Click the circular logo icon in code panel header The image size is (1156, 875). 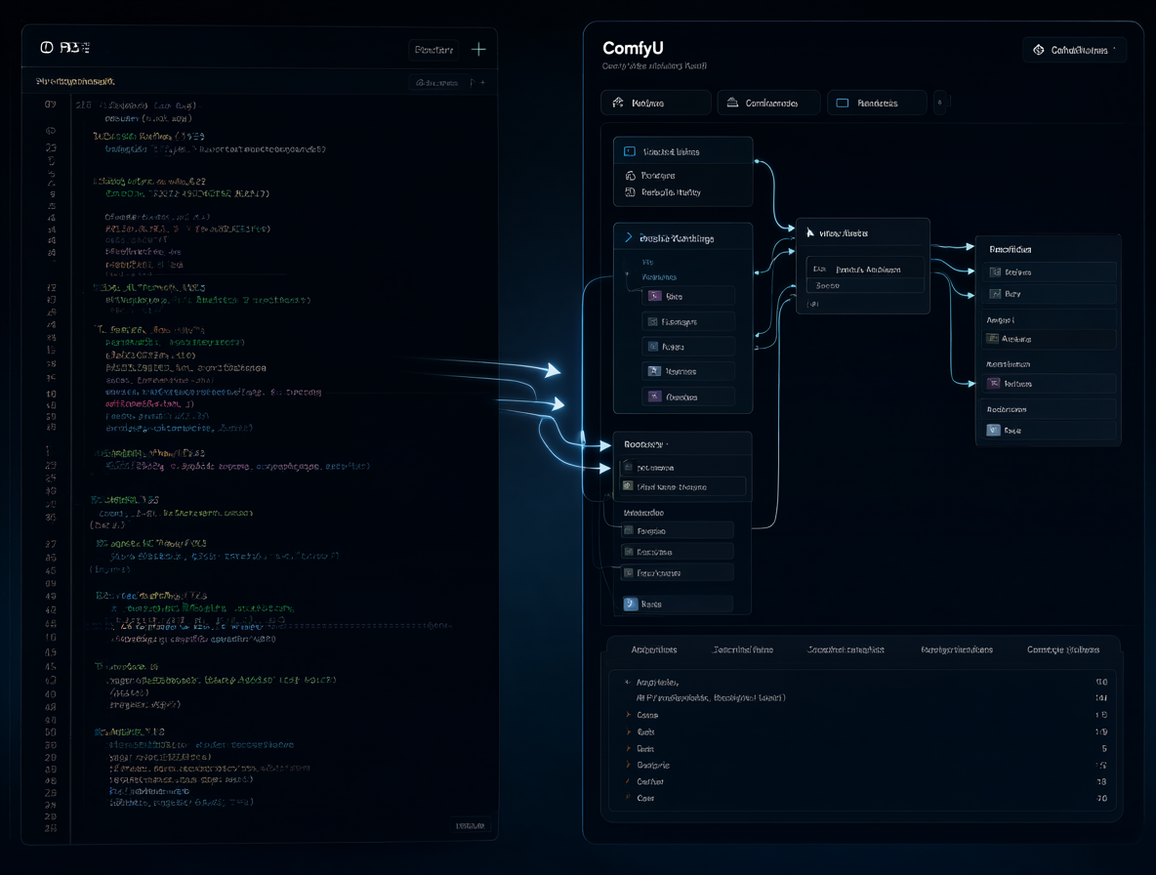pos(47,47)
